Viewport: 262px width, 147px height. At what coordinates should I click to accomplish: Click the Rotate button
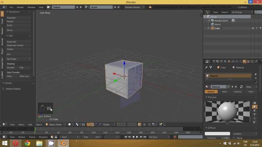coord(18,22)
